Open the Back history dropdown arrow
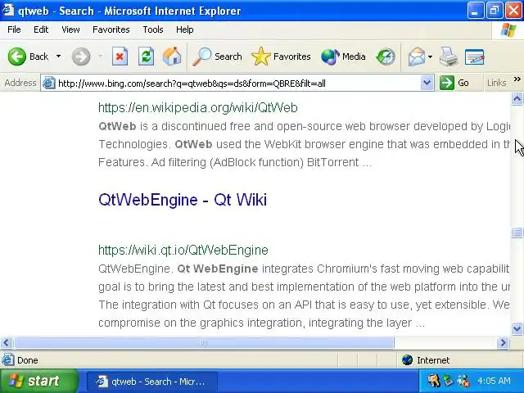 [58, 56]
